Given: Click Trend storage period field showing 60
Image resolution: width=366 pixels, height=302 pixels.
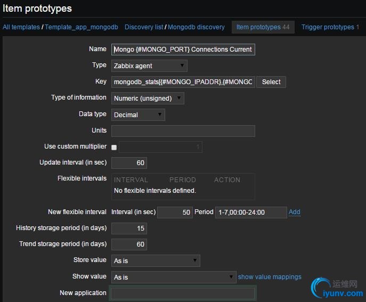Looking at the screenshot, I should click(x=129, y=244).
